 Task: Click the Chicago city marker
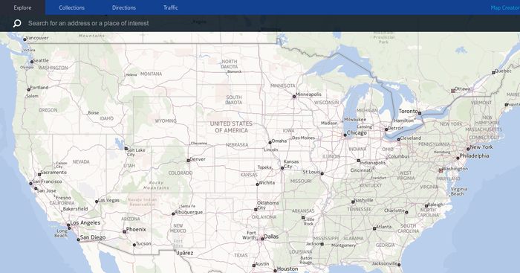coord(345,135)
